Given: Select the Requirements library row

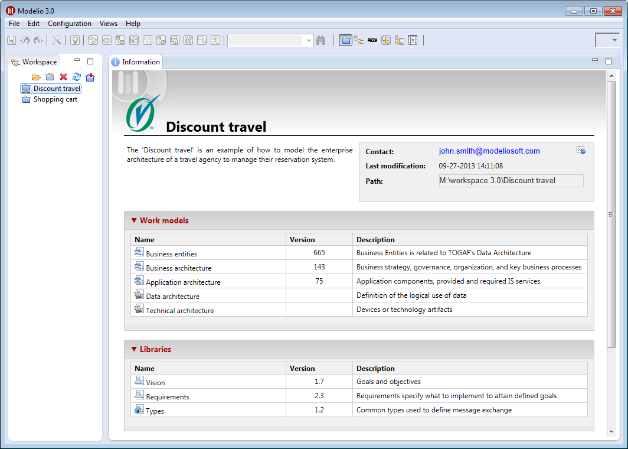Looking at the screenshot, I should tap(359, 396).
